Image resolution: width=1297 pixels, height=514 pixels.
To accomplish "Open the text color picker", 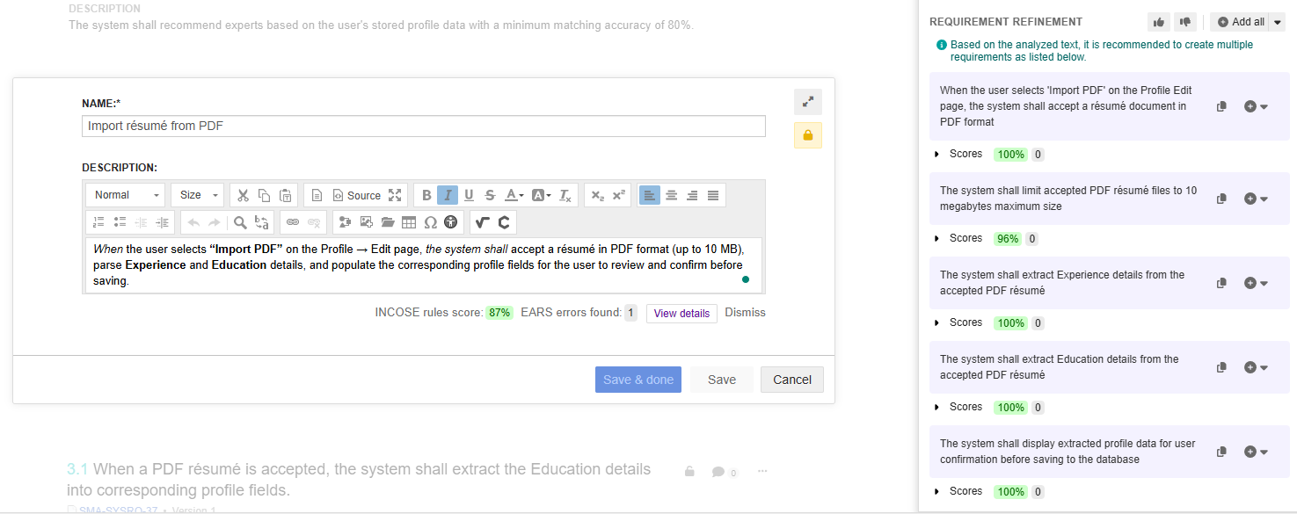I will point(514,195).
